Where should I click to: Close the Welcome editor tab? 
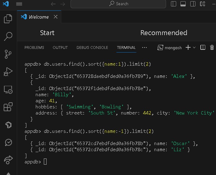pos(55,17)
